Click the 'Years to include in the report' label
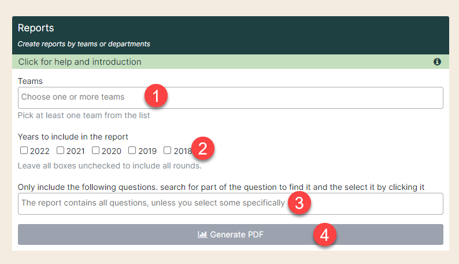Viewport: 459px width, 264px height. (x=73, y=137)
